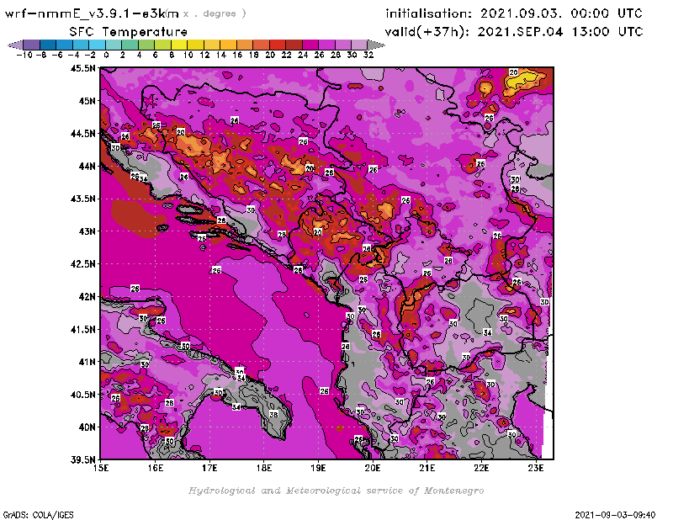Click the magenta 24 to 26 legend swatch
The image size is (673, 520).
(x=310, y=45)
